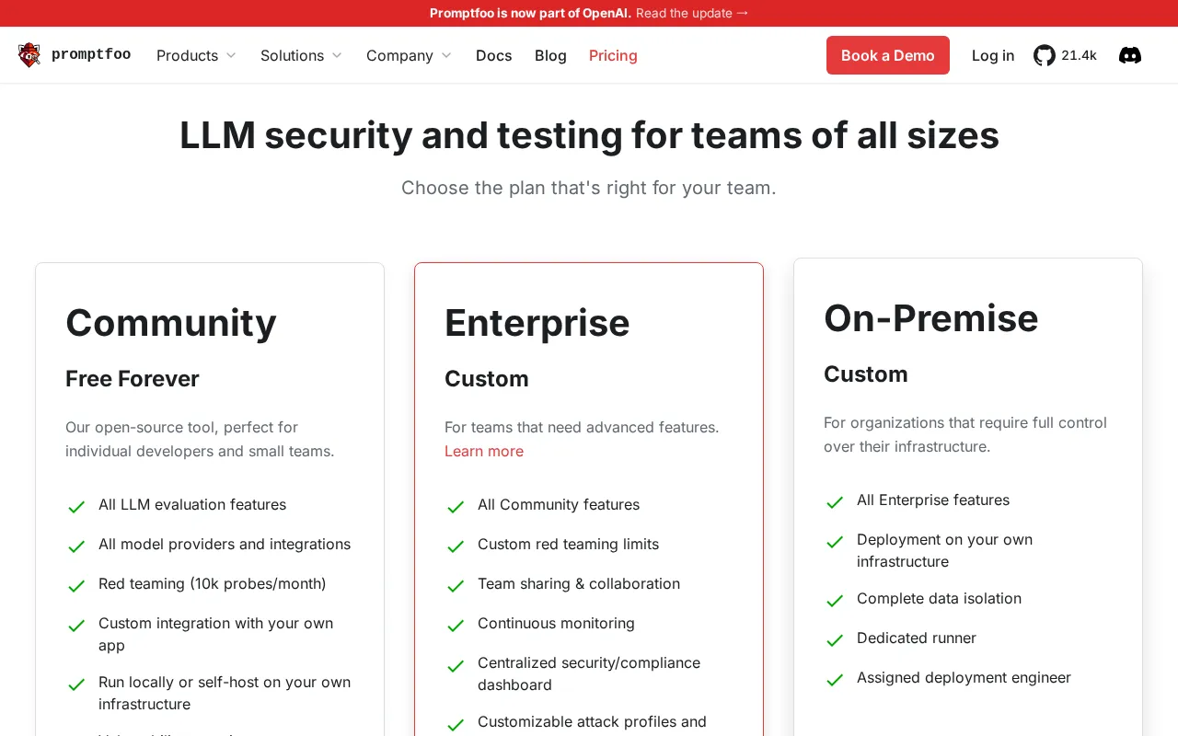Click the Free Forever price label

pos(133,378)
